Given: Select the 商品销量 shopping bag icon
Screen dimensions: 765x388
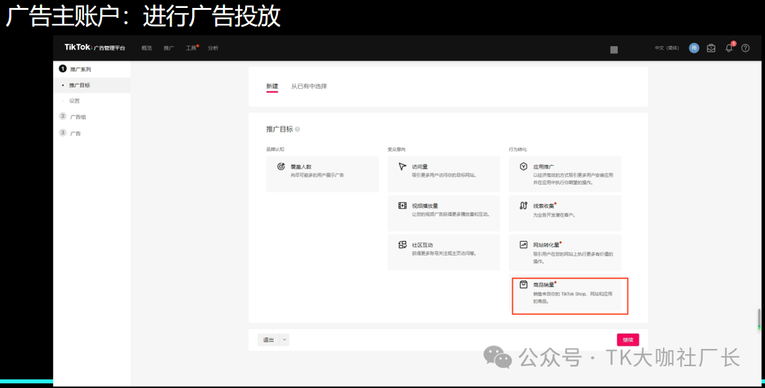Looking at the screenshot, I should tap(523, 285).
